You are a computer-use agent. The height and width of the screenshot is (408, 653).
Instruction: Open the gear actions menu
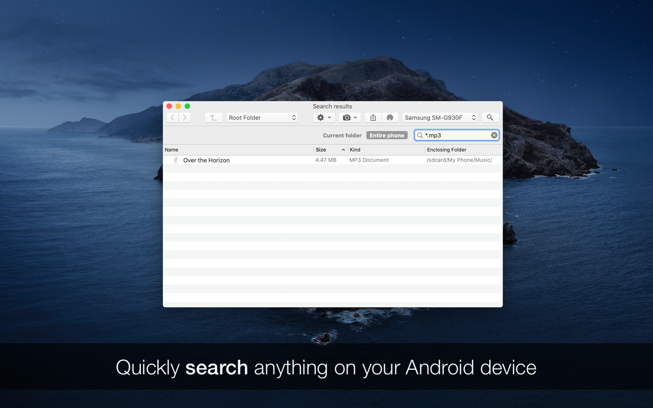click(324, 117)
